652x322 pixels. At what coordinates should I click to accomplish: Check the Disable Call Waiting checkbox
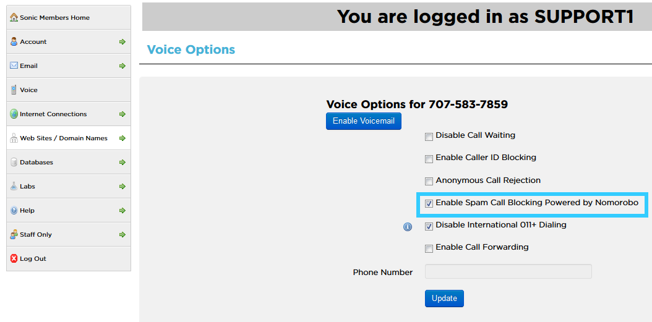click(x=429, y=137)
